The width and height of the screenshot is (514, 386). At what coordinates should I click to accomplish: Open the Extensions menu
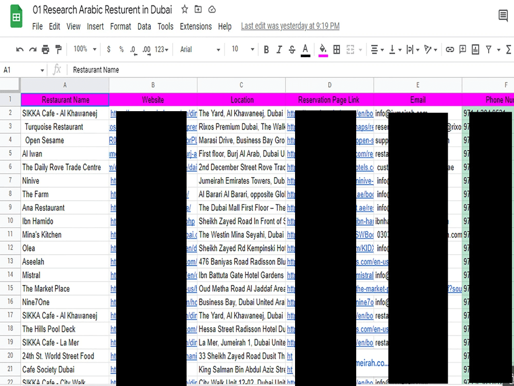[196, 26]
